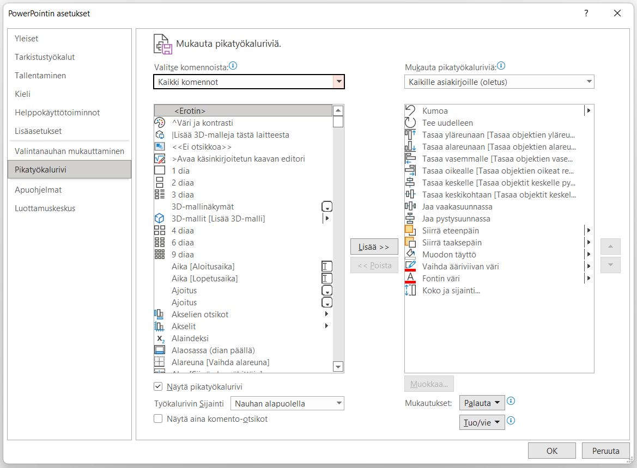Select the <Erotin> separator list item
637x468 pixels.
point(243,110)
